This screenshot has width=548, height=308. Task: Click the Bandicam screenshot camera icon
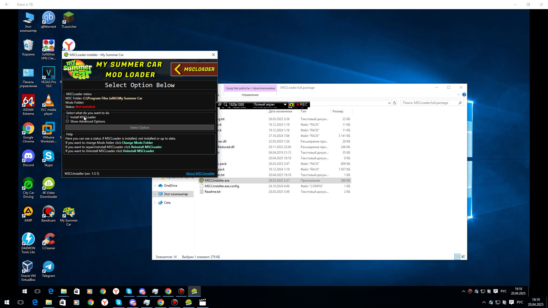[291, 105]
